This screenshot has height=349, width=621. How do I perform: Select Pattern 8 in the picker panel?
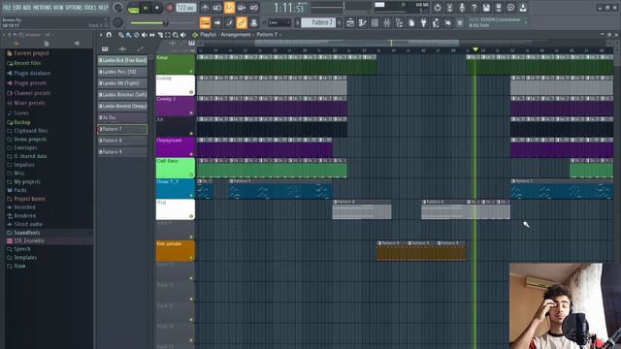pos(122,141)
